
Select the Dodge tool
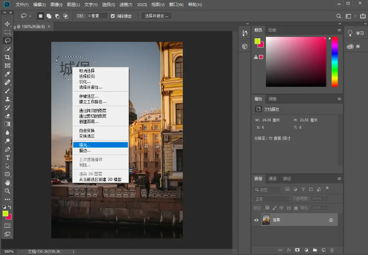click(x=7, y=141)
